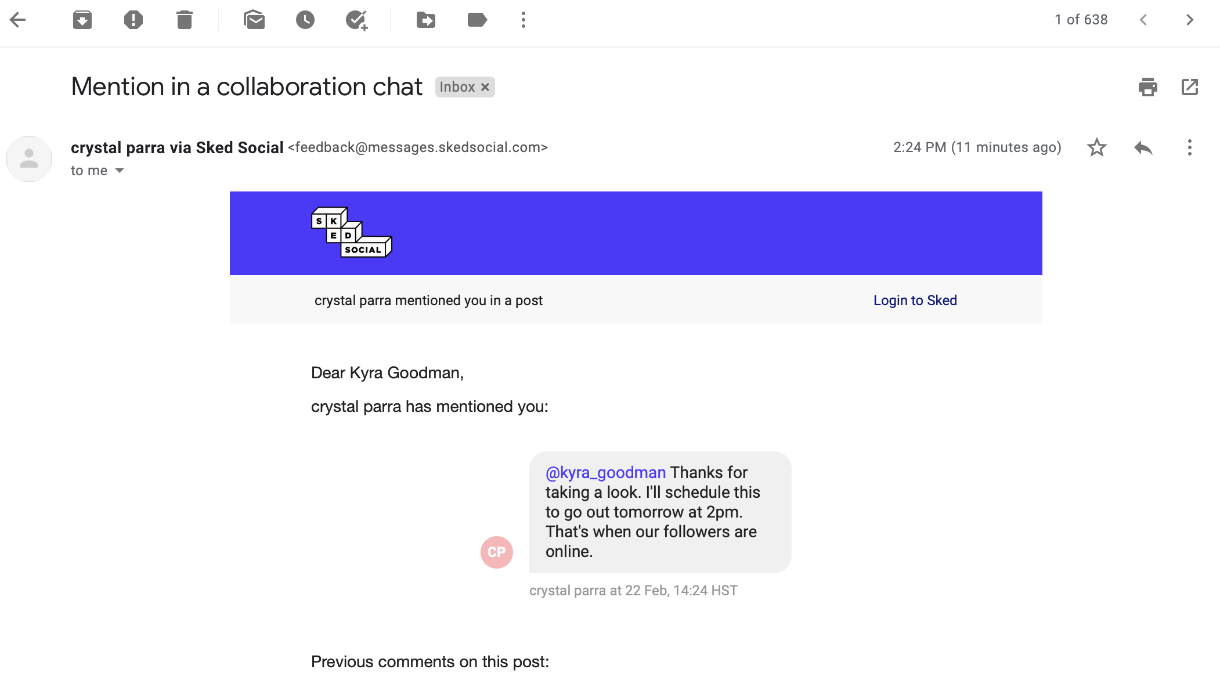Image resolution: width=1220 pixels, height=680 pixels.
Task: Open email in a new window
Action: point(1189,87)
